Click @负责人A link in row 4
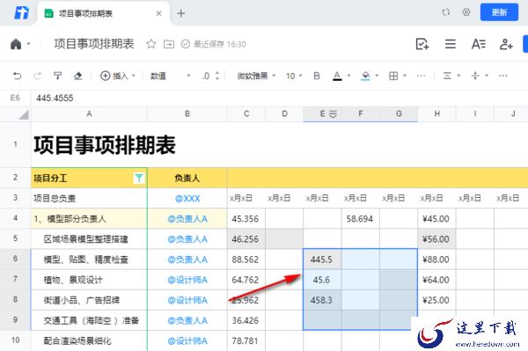 pyautogui.click(x=187, y=219)
